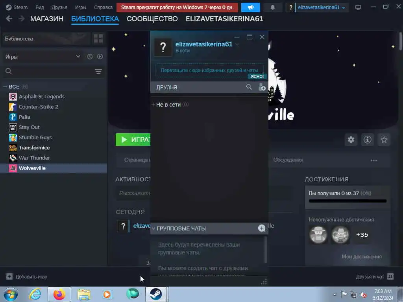Switch to СООБЩЕСТВО tab
The height and width of the screenshot is (302, 403).
click(x=152, y=19)
